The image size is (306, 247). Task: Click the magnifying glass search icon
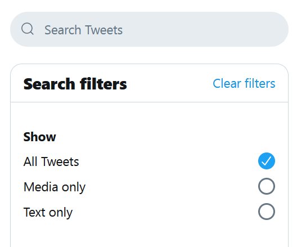[x=28, y=29]
